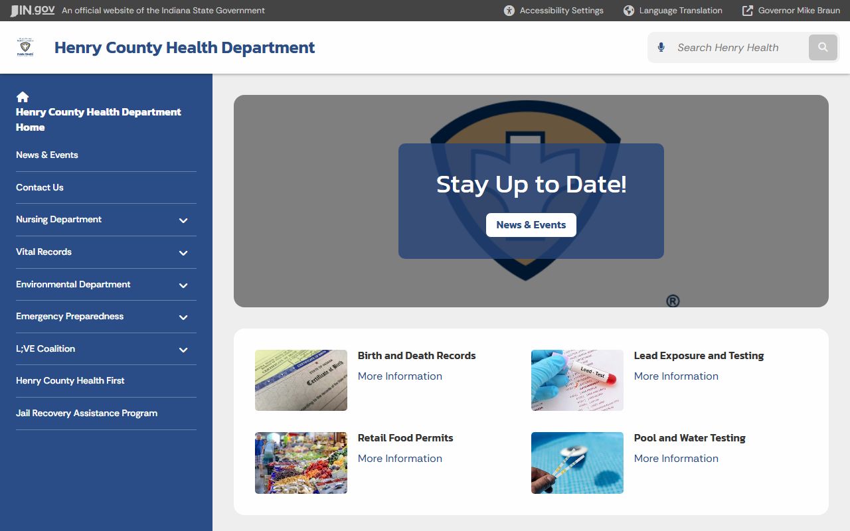The height and width of the screenshot is (531, 850).
Task: Open L;VE Coalition page
Action: tap(45, 348)
